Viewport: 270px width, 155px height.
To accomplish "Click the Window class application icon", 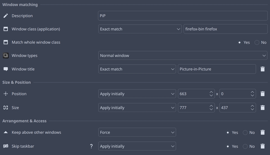I will tap(5, 29).
